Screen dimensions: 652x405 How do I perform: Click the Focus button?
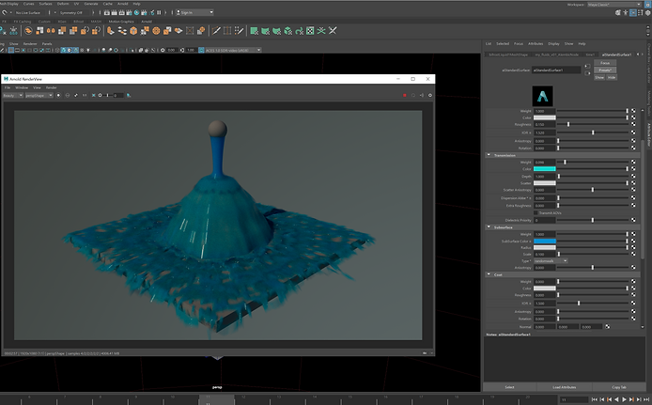pos(605,63)
